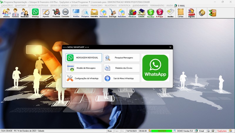Open A Pagar red dollar icon
The width and height of the screenshot is (235, 133).
click(x=160, y=13)
